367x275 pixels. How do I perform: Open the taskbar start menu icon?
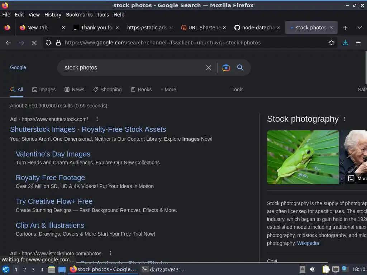6,269
